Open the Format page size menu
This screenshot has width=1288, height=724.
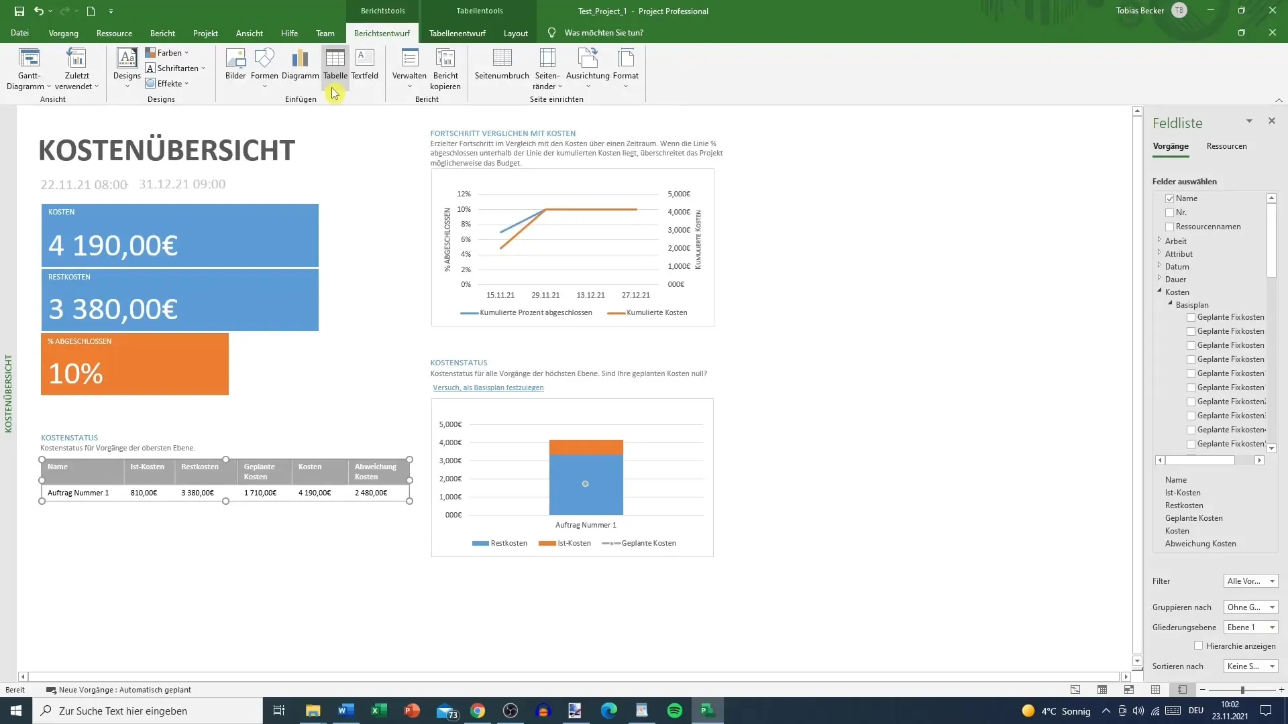[x=626, y=69]
